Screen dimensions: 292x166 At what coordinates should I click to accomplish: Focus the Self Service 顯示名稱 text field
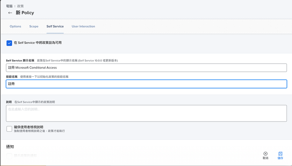[x=146, y=67]
